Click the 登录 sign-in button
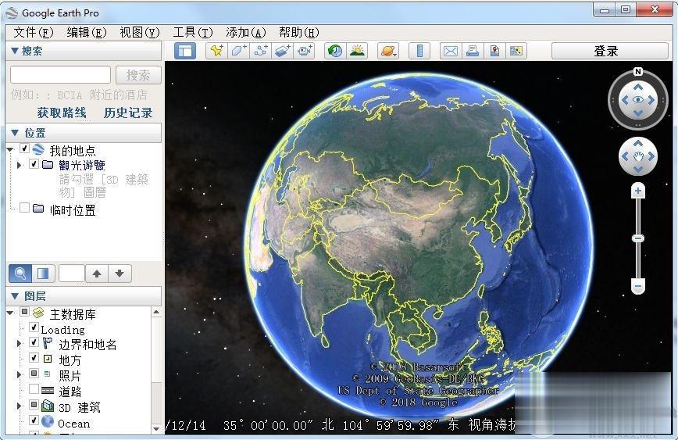The height and width of the screenshot is (440, 678). 606,51
